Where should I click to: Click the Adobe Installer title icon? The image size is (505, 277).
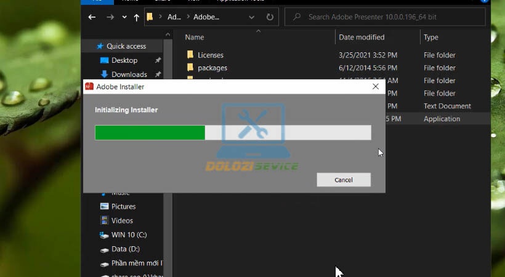89,86
